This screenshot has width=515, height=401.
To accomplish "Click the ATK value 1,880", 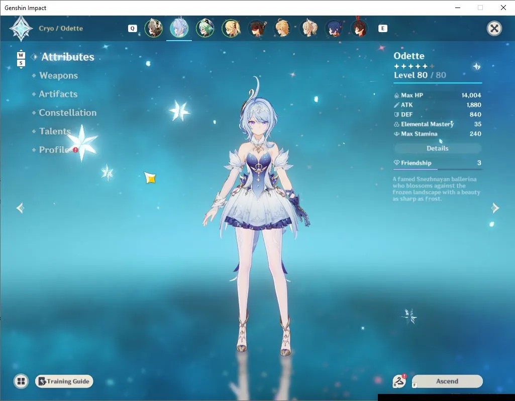I will 474,105.
